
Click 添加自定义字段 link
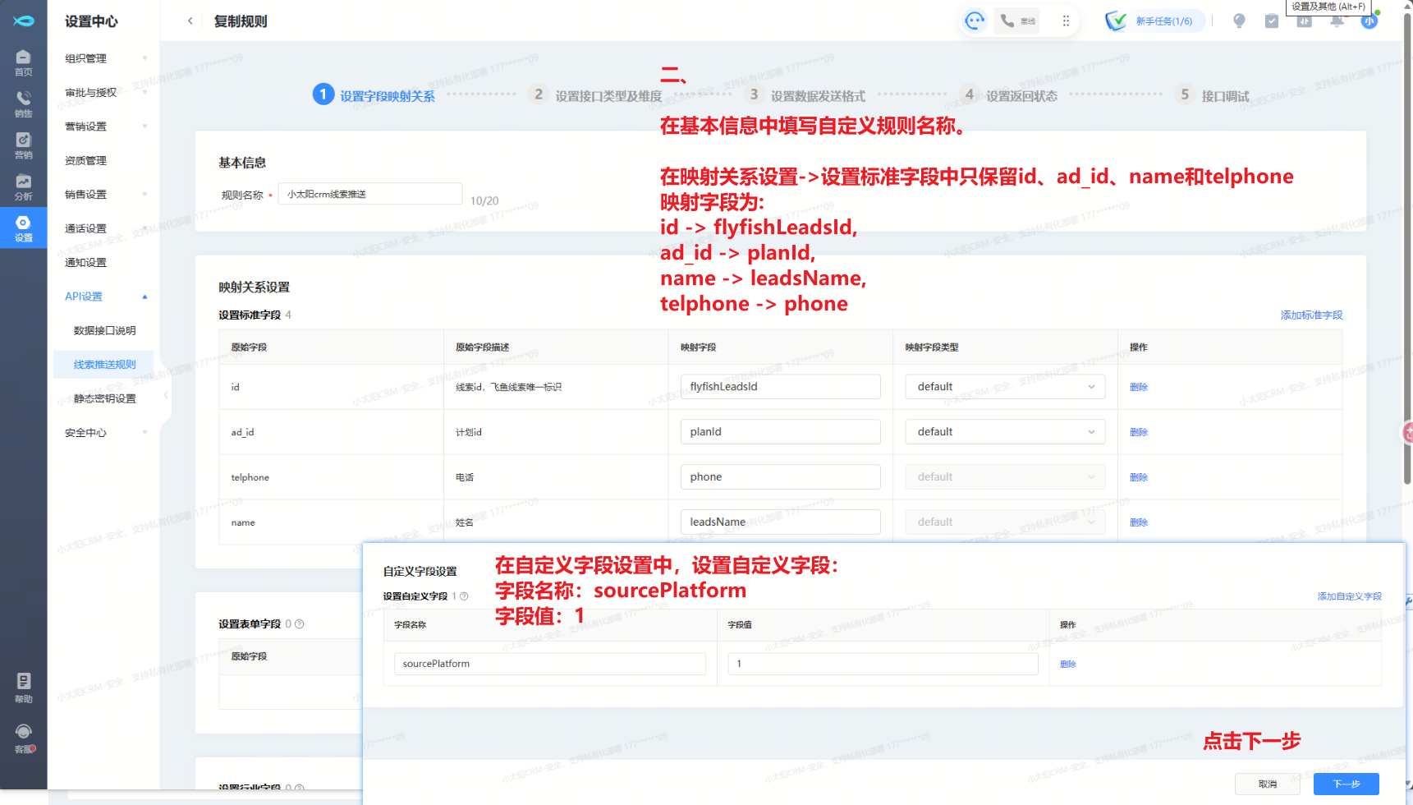click(1349, 596)
